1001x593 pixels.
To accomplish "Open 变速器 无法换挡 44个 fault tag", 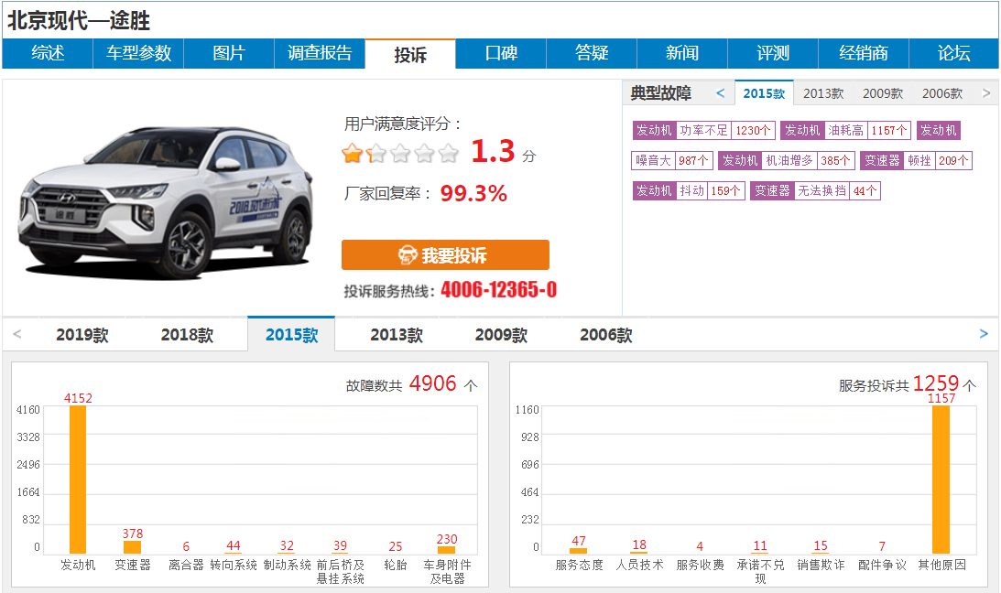I will click(x=815, y=191).
